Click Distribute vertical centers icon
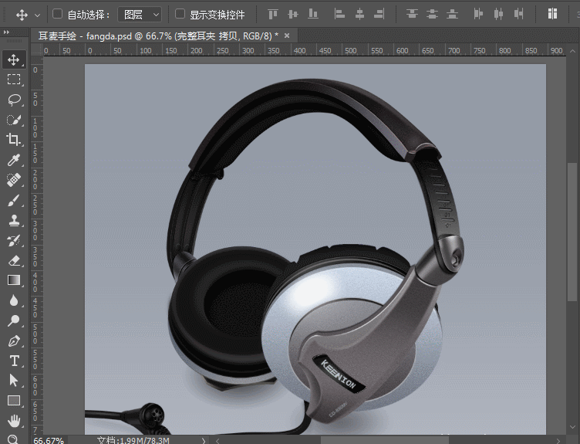Screen dimensions: 580x444 432,15
